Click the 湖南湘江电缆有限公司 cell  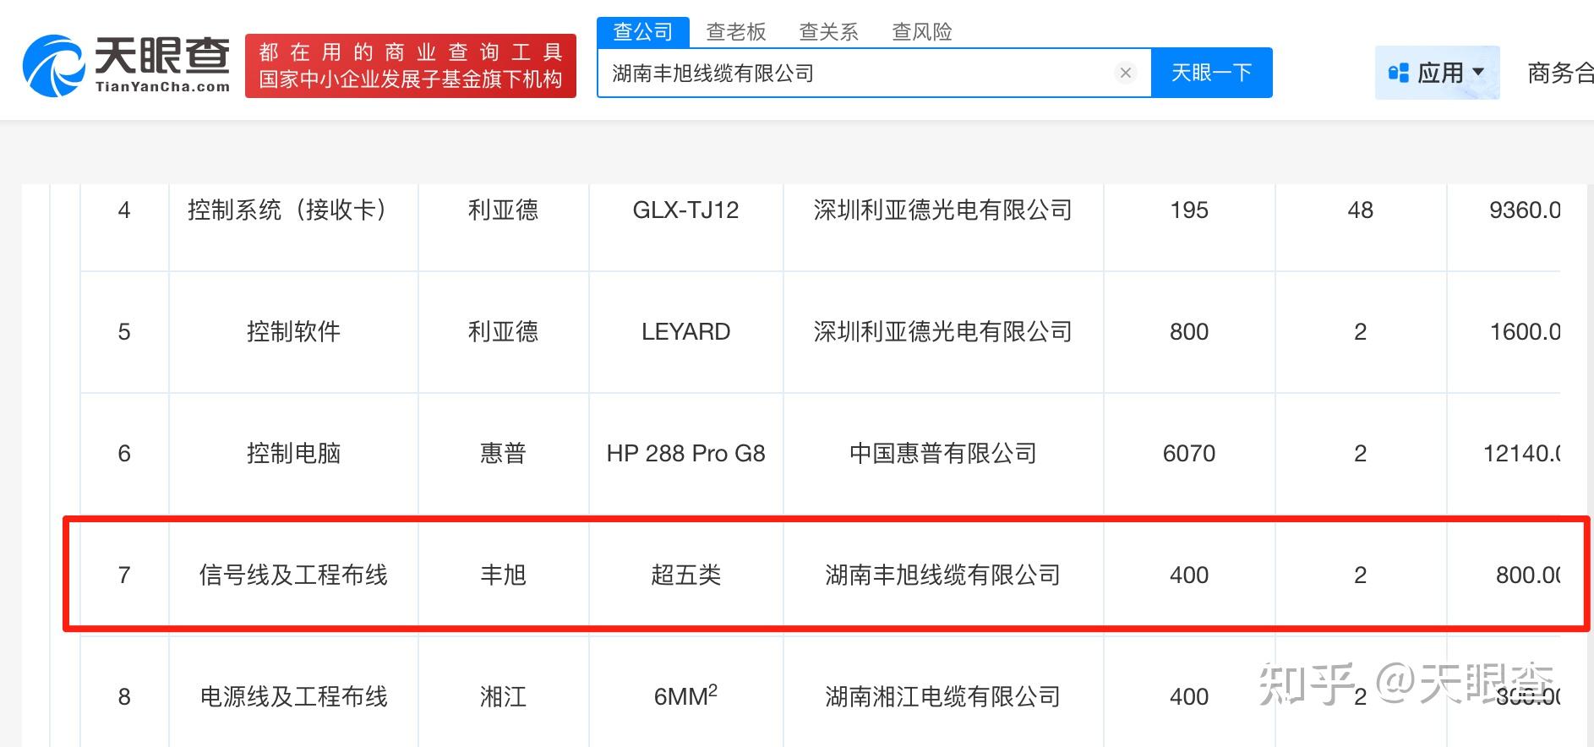click(x=942, y=697)
